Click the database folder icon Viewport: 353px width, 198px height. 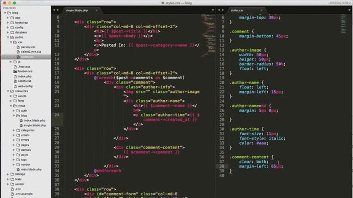tap(12, 32)
